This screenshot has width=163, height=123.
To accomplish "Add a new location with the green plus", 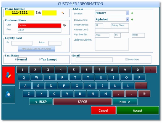I will [132, 13].
